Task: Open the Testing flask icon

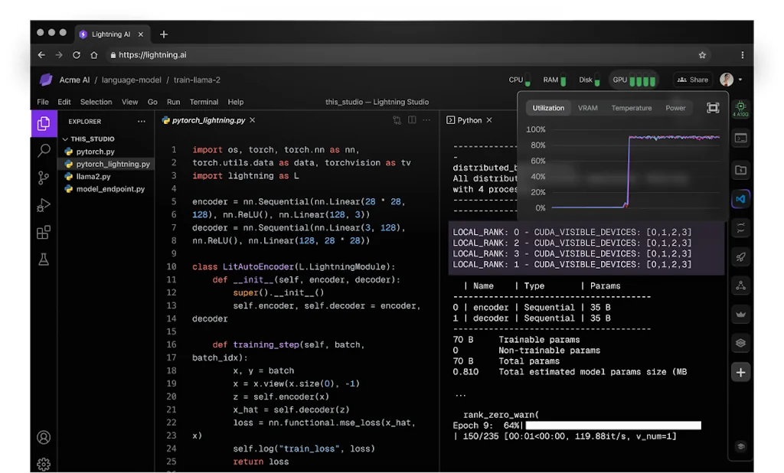Action: pos(44,259)
